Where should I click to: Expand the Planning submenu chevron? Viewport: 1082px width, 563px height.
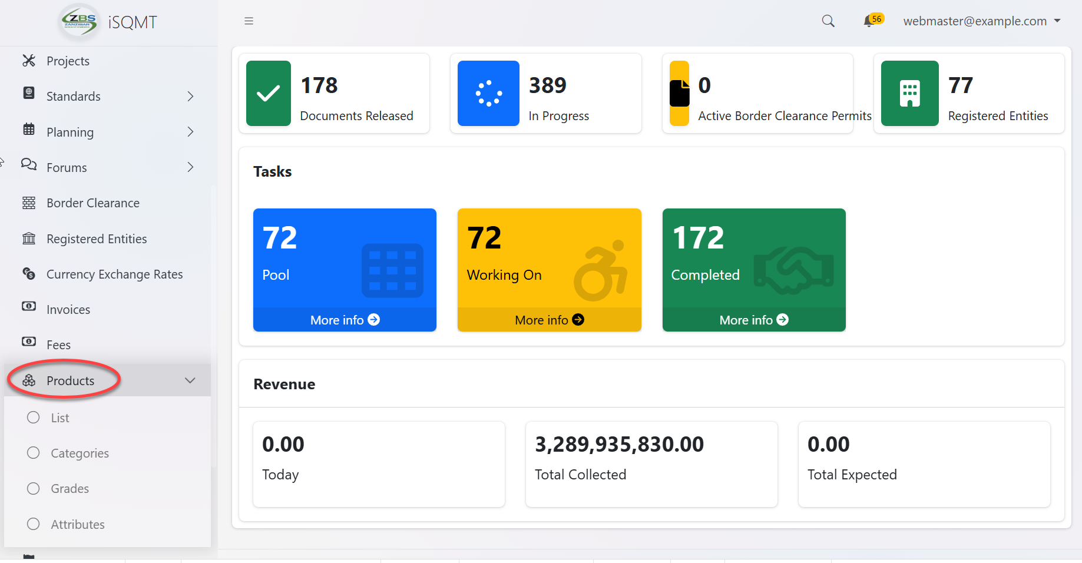190,132
